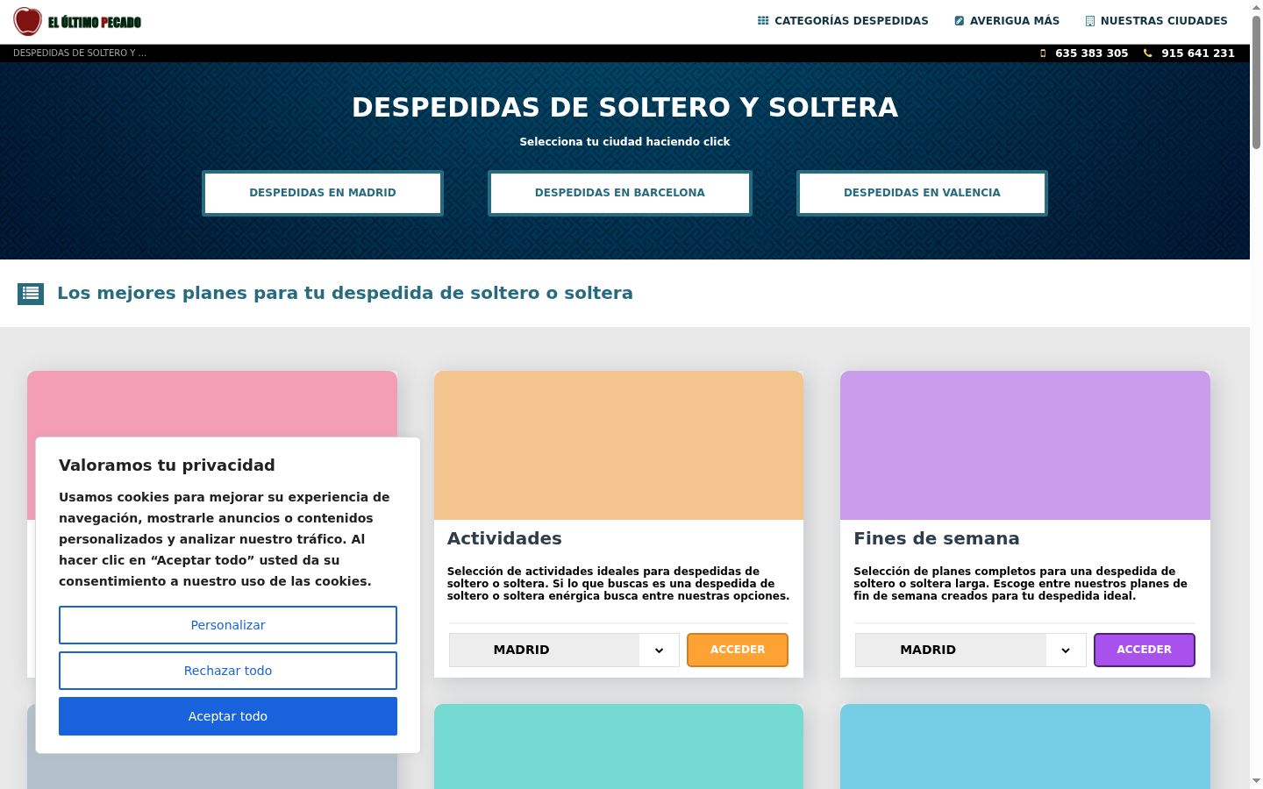Call the landline number 915 641 231

[1198, 53]
